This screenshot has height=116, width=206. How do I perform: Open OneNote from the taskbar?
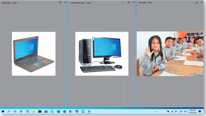coord(71,111)
